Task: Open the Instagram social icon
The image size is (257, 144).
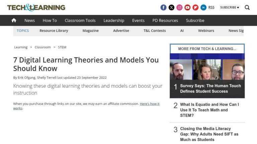Action: 179,8
